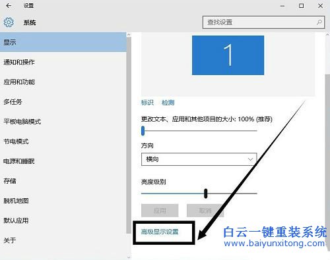The width and height of the screenshot is (330, 260).
Task: Click in the 查找设置 search field
Action: 263,22
